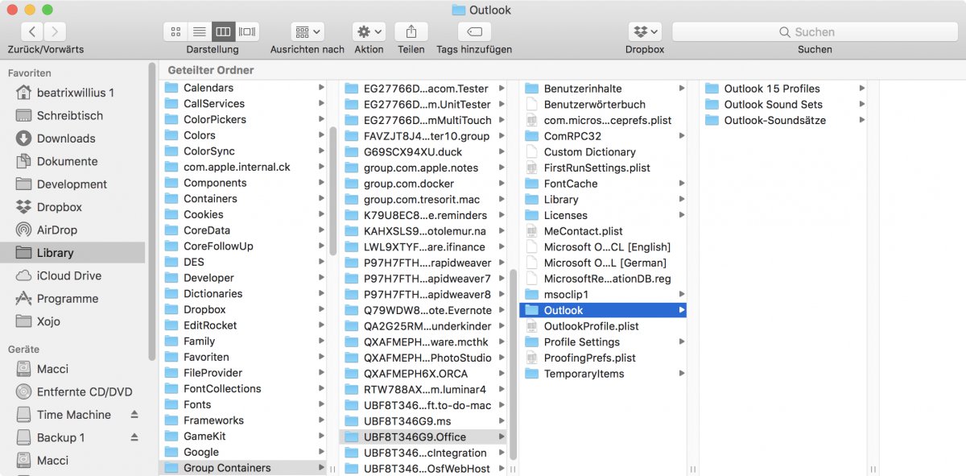Expand the Calendars folder arrow

pyautogui.click(x=321, y=88)
